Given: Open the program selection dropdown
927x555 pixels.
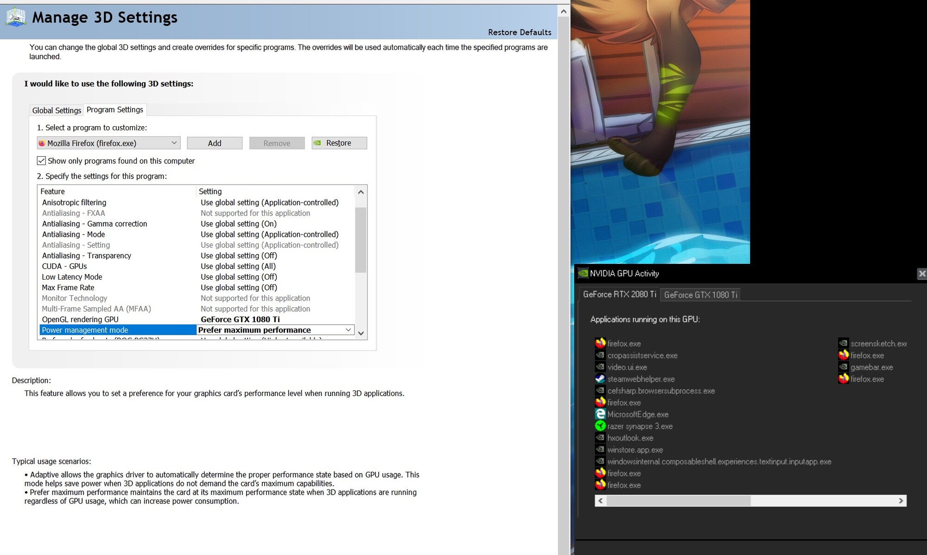Looking at the screenshot, I should pos(108,143).
